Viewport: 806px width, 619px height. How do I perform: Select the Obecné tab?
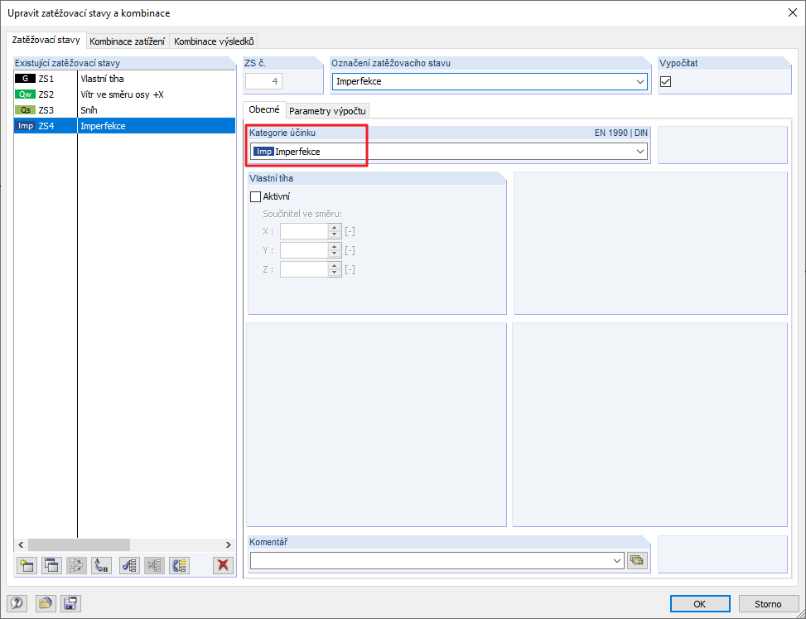click(264, 109)
